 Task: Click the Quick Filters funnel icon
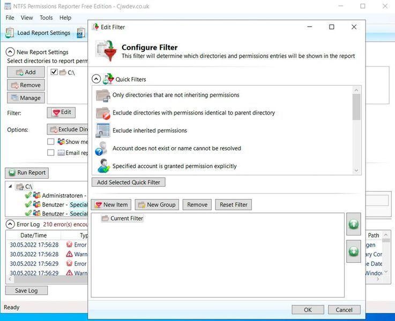tap(108, 79)
